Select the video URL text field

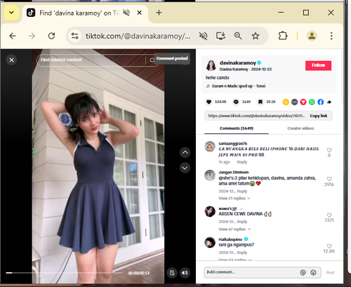coord(256,116)
